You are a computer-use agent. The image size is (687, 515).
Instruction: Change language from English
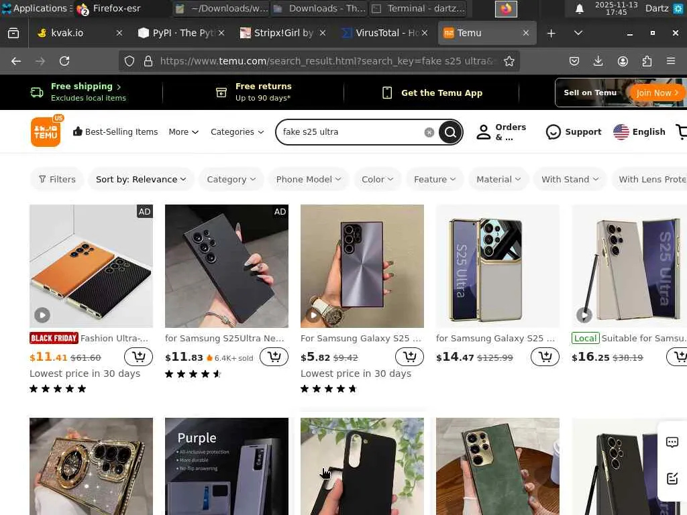tap(639, 132)
